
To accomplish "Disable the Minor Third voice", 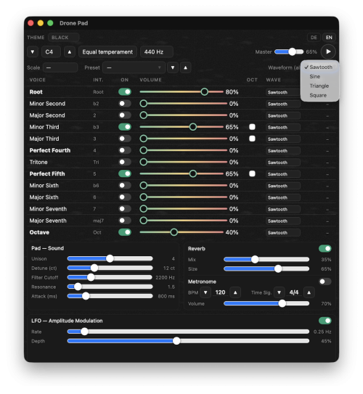I will point(125,127).
